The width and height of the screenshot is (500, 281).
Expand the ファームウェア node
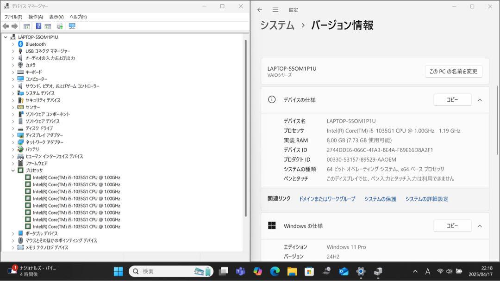[13, 163]
